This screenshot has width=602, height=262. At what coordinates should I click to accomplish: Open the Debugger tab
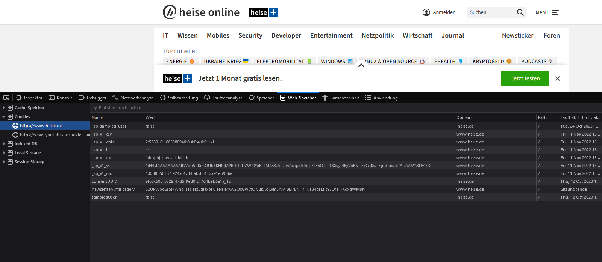tap(92, 98)
